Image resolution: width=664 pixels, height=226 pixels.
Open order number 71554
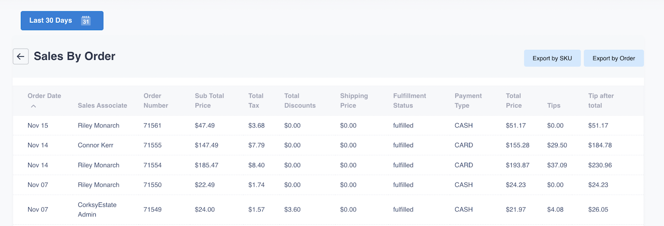click(x=152, y=165)
